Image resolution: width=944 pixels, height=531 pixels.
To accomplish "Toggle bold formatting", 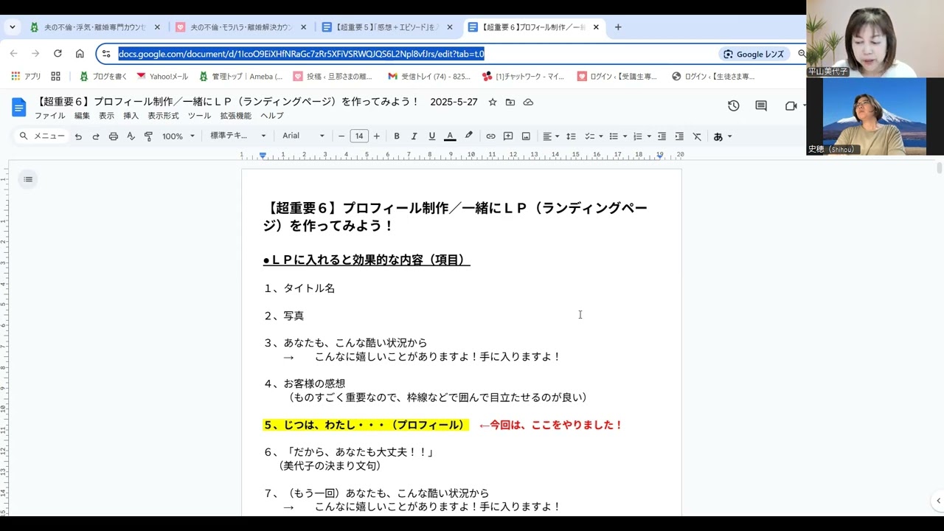I will (397, 136).
